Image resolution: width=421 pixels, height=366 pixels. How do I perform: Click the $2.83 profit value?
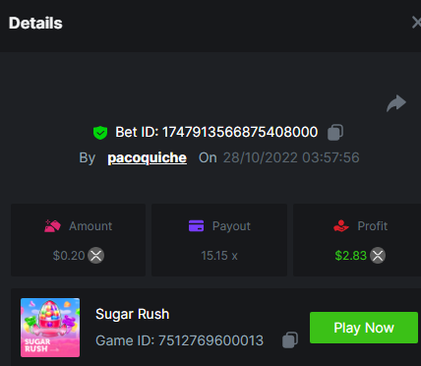tap(351, 256)
